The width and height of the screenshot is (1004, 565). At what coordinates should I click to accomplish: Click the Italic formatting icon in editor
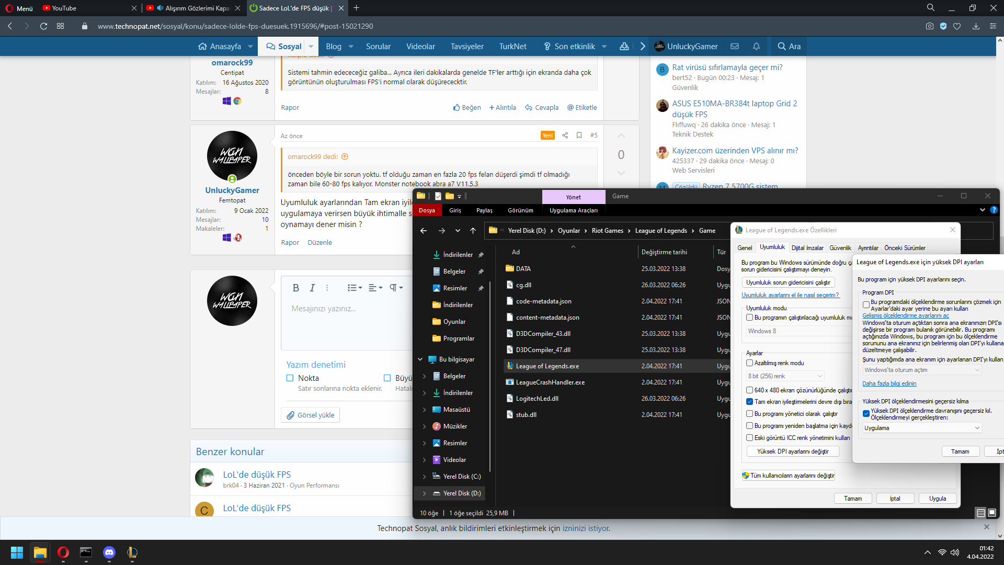click(312, 288)
